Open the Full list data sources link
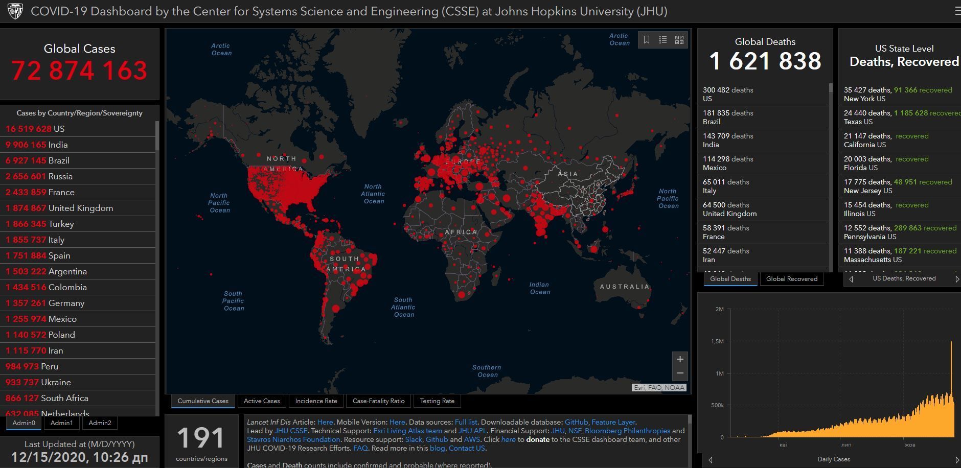This screenshot has height=468, width=961. coord(466,422)
